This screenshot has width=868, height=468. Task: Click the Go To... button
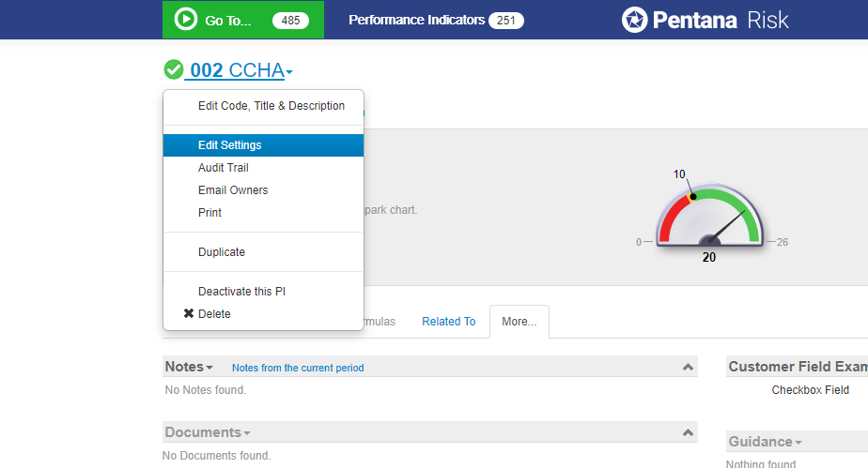tap(243, 20)
